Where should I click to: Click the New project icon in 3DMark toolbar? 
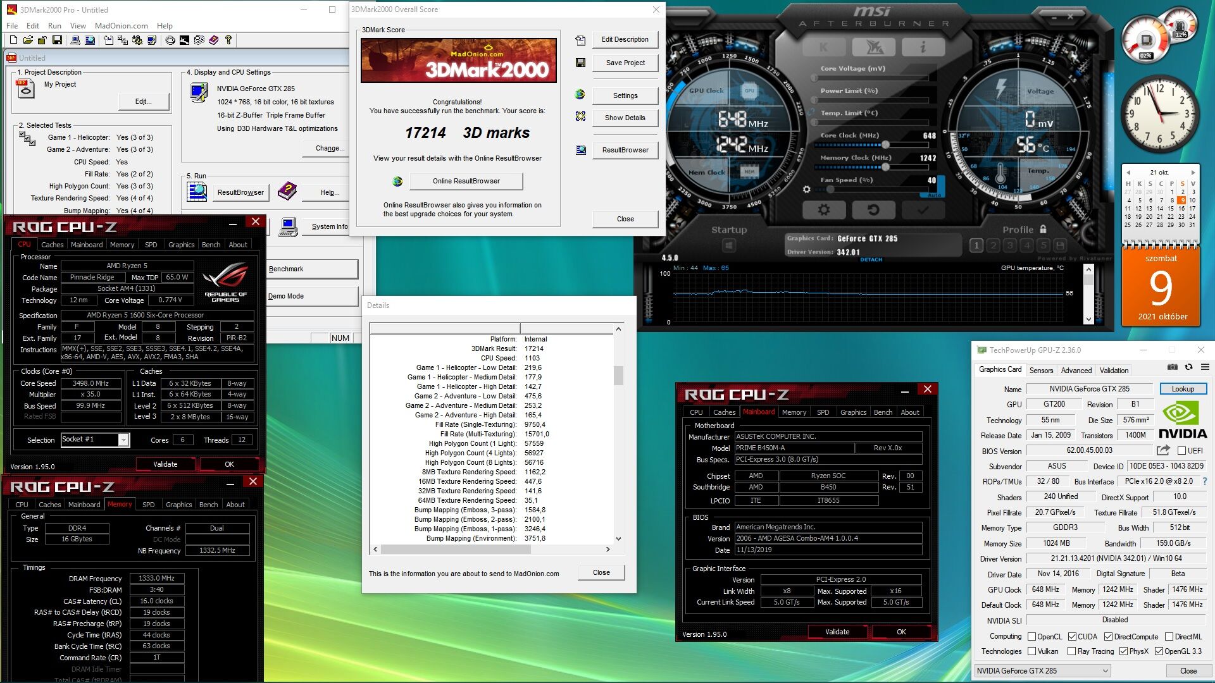click(x=13, y=40)
